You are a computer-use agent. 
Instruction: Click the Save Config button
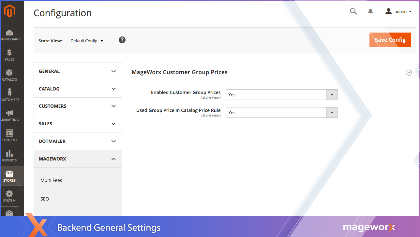390,40
